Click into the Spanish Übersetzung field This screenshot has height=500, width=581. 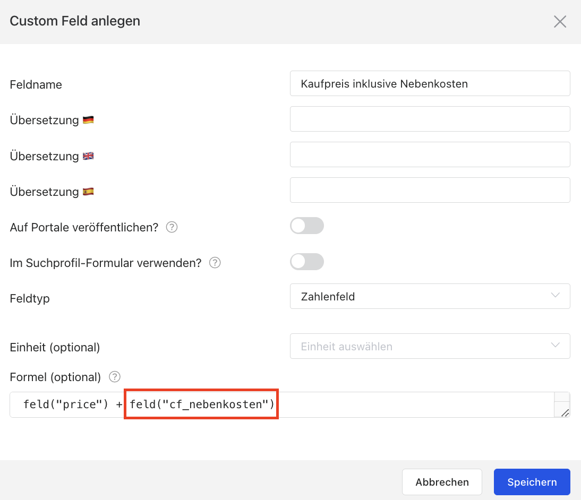430,190
